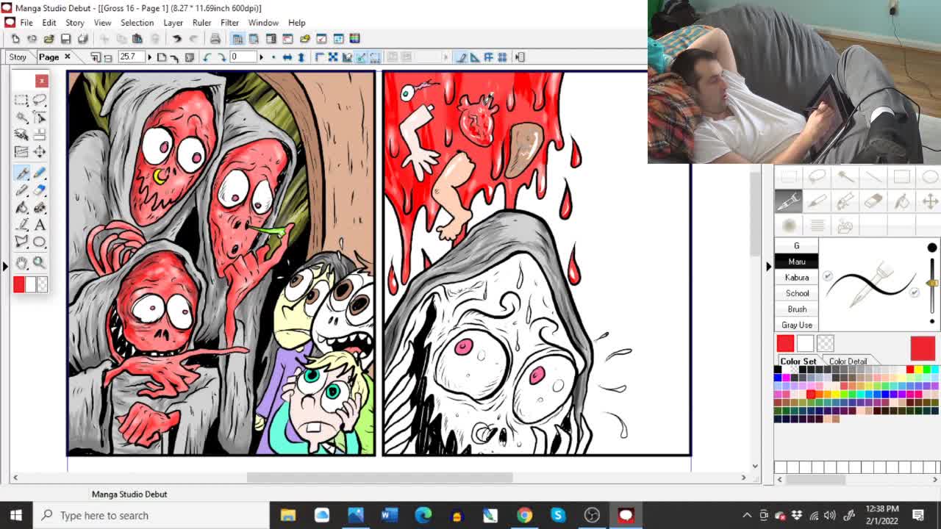Open the Layer menu

[x=173, y=23]
